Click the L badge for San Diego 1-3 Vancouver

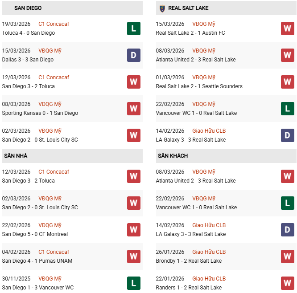click(x=134, y=283)
